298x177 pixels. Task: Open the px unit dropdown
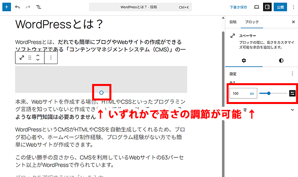pyautogui.click(x=252, y=93)
